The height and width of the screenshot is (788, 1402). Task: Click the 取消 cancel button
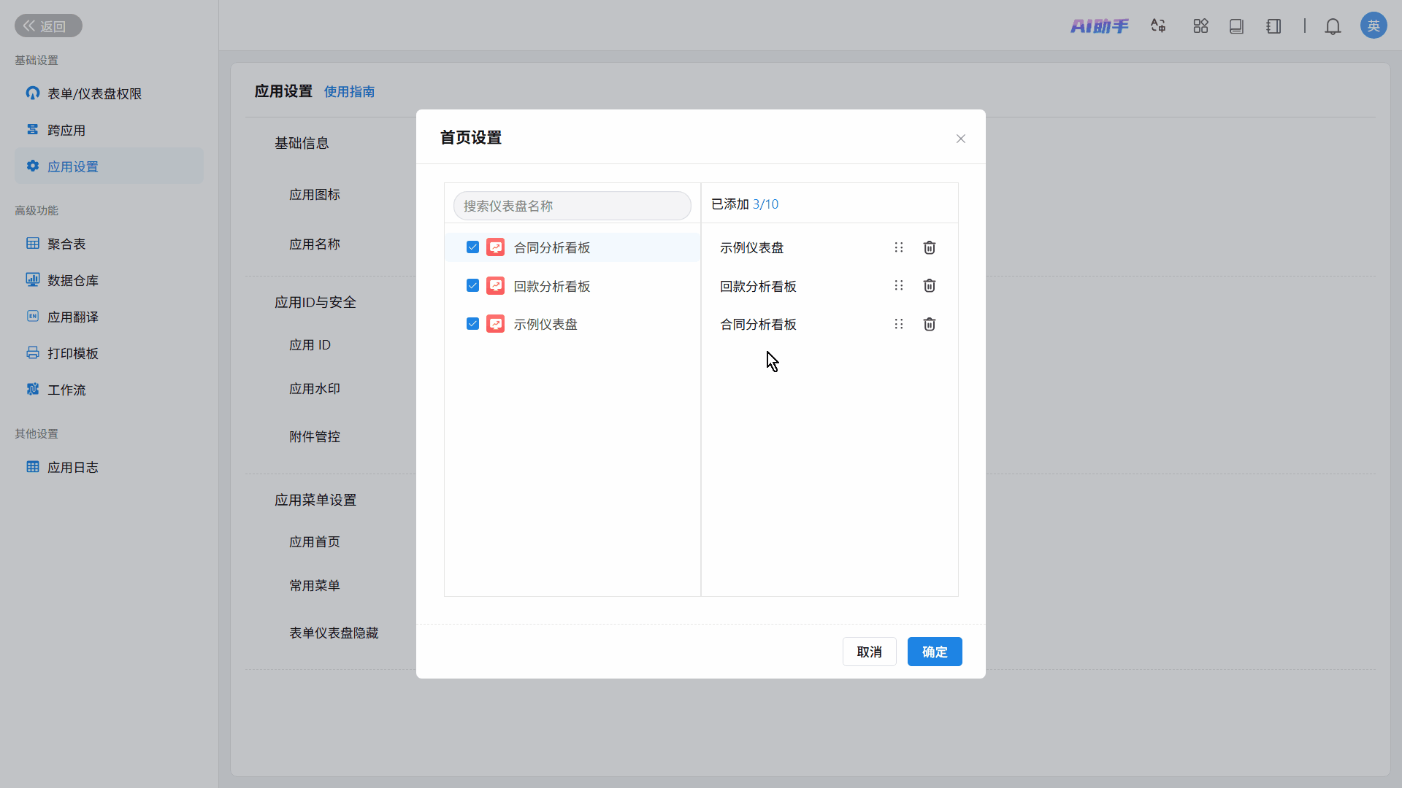[869, 652]
